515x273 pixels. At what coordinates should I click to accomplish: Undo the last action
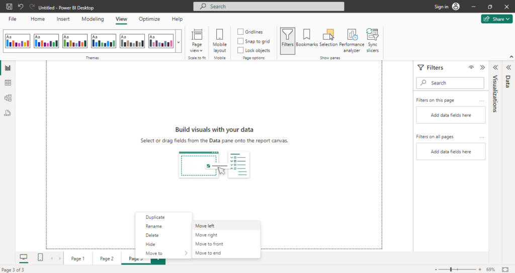coord(21,7)
